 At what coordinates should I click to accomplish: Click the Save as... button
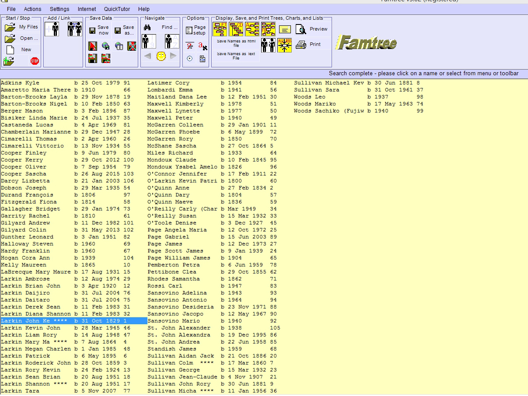click(124, 30)
